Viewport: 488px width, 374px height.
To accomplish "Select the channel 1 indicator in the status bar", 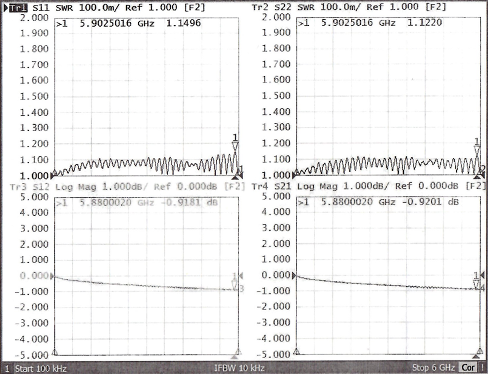I will tap(7, 369).
